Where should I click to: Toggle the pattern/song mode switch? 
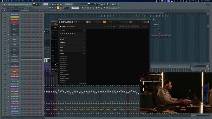pyautogui.click(x=34, y=4)
